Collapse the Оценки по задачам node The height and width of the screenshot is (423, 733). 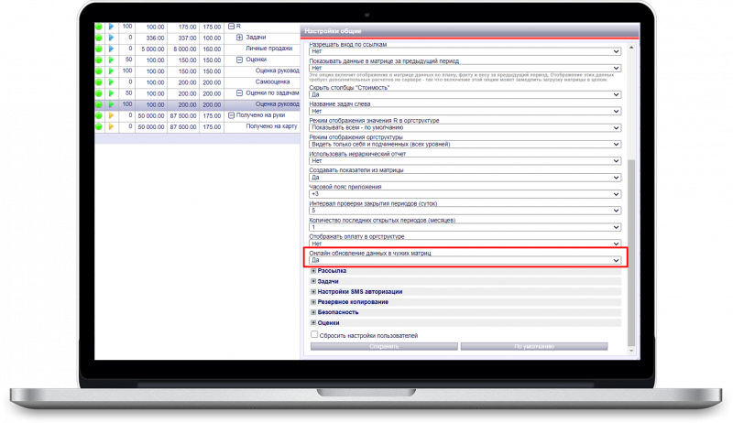point(239,92)
